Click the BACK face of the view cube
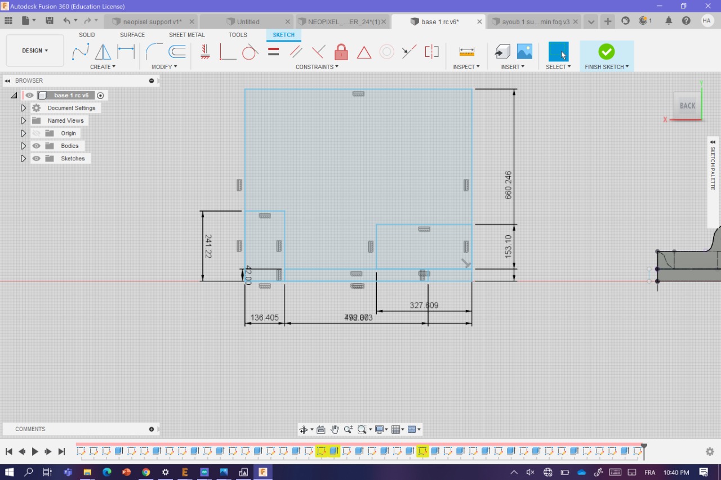The image size is (721, 480). click(687, 106)
